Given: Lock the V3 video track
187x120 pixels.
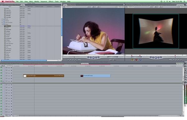Looking at the screenshot, I should 9,76.
